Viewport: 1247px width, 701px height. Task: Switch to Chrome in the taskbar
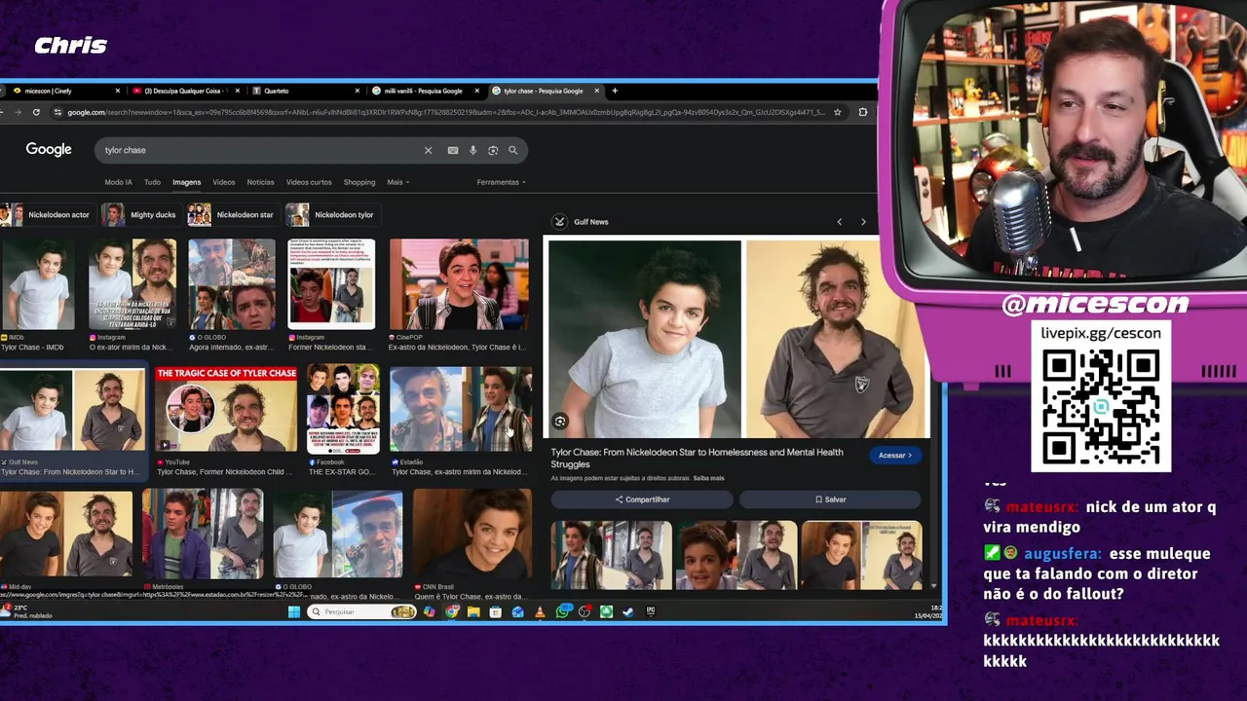pyautogui.click(x=451, y=611)
